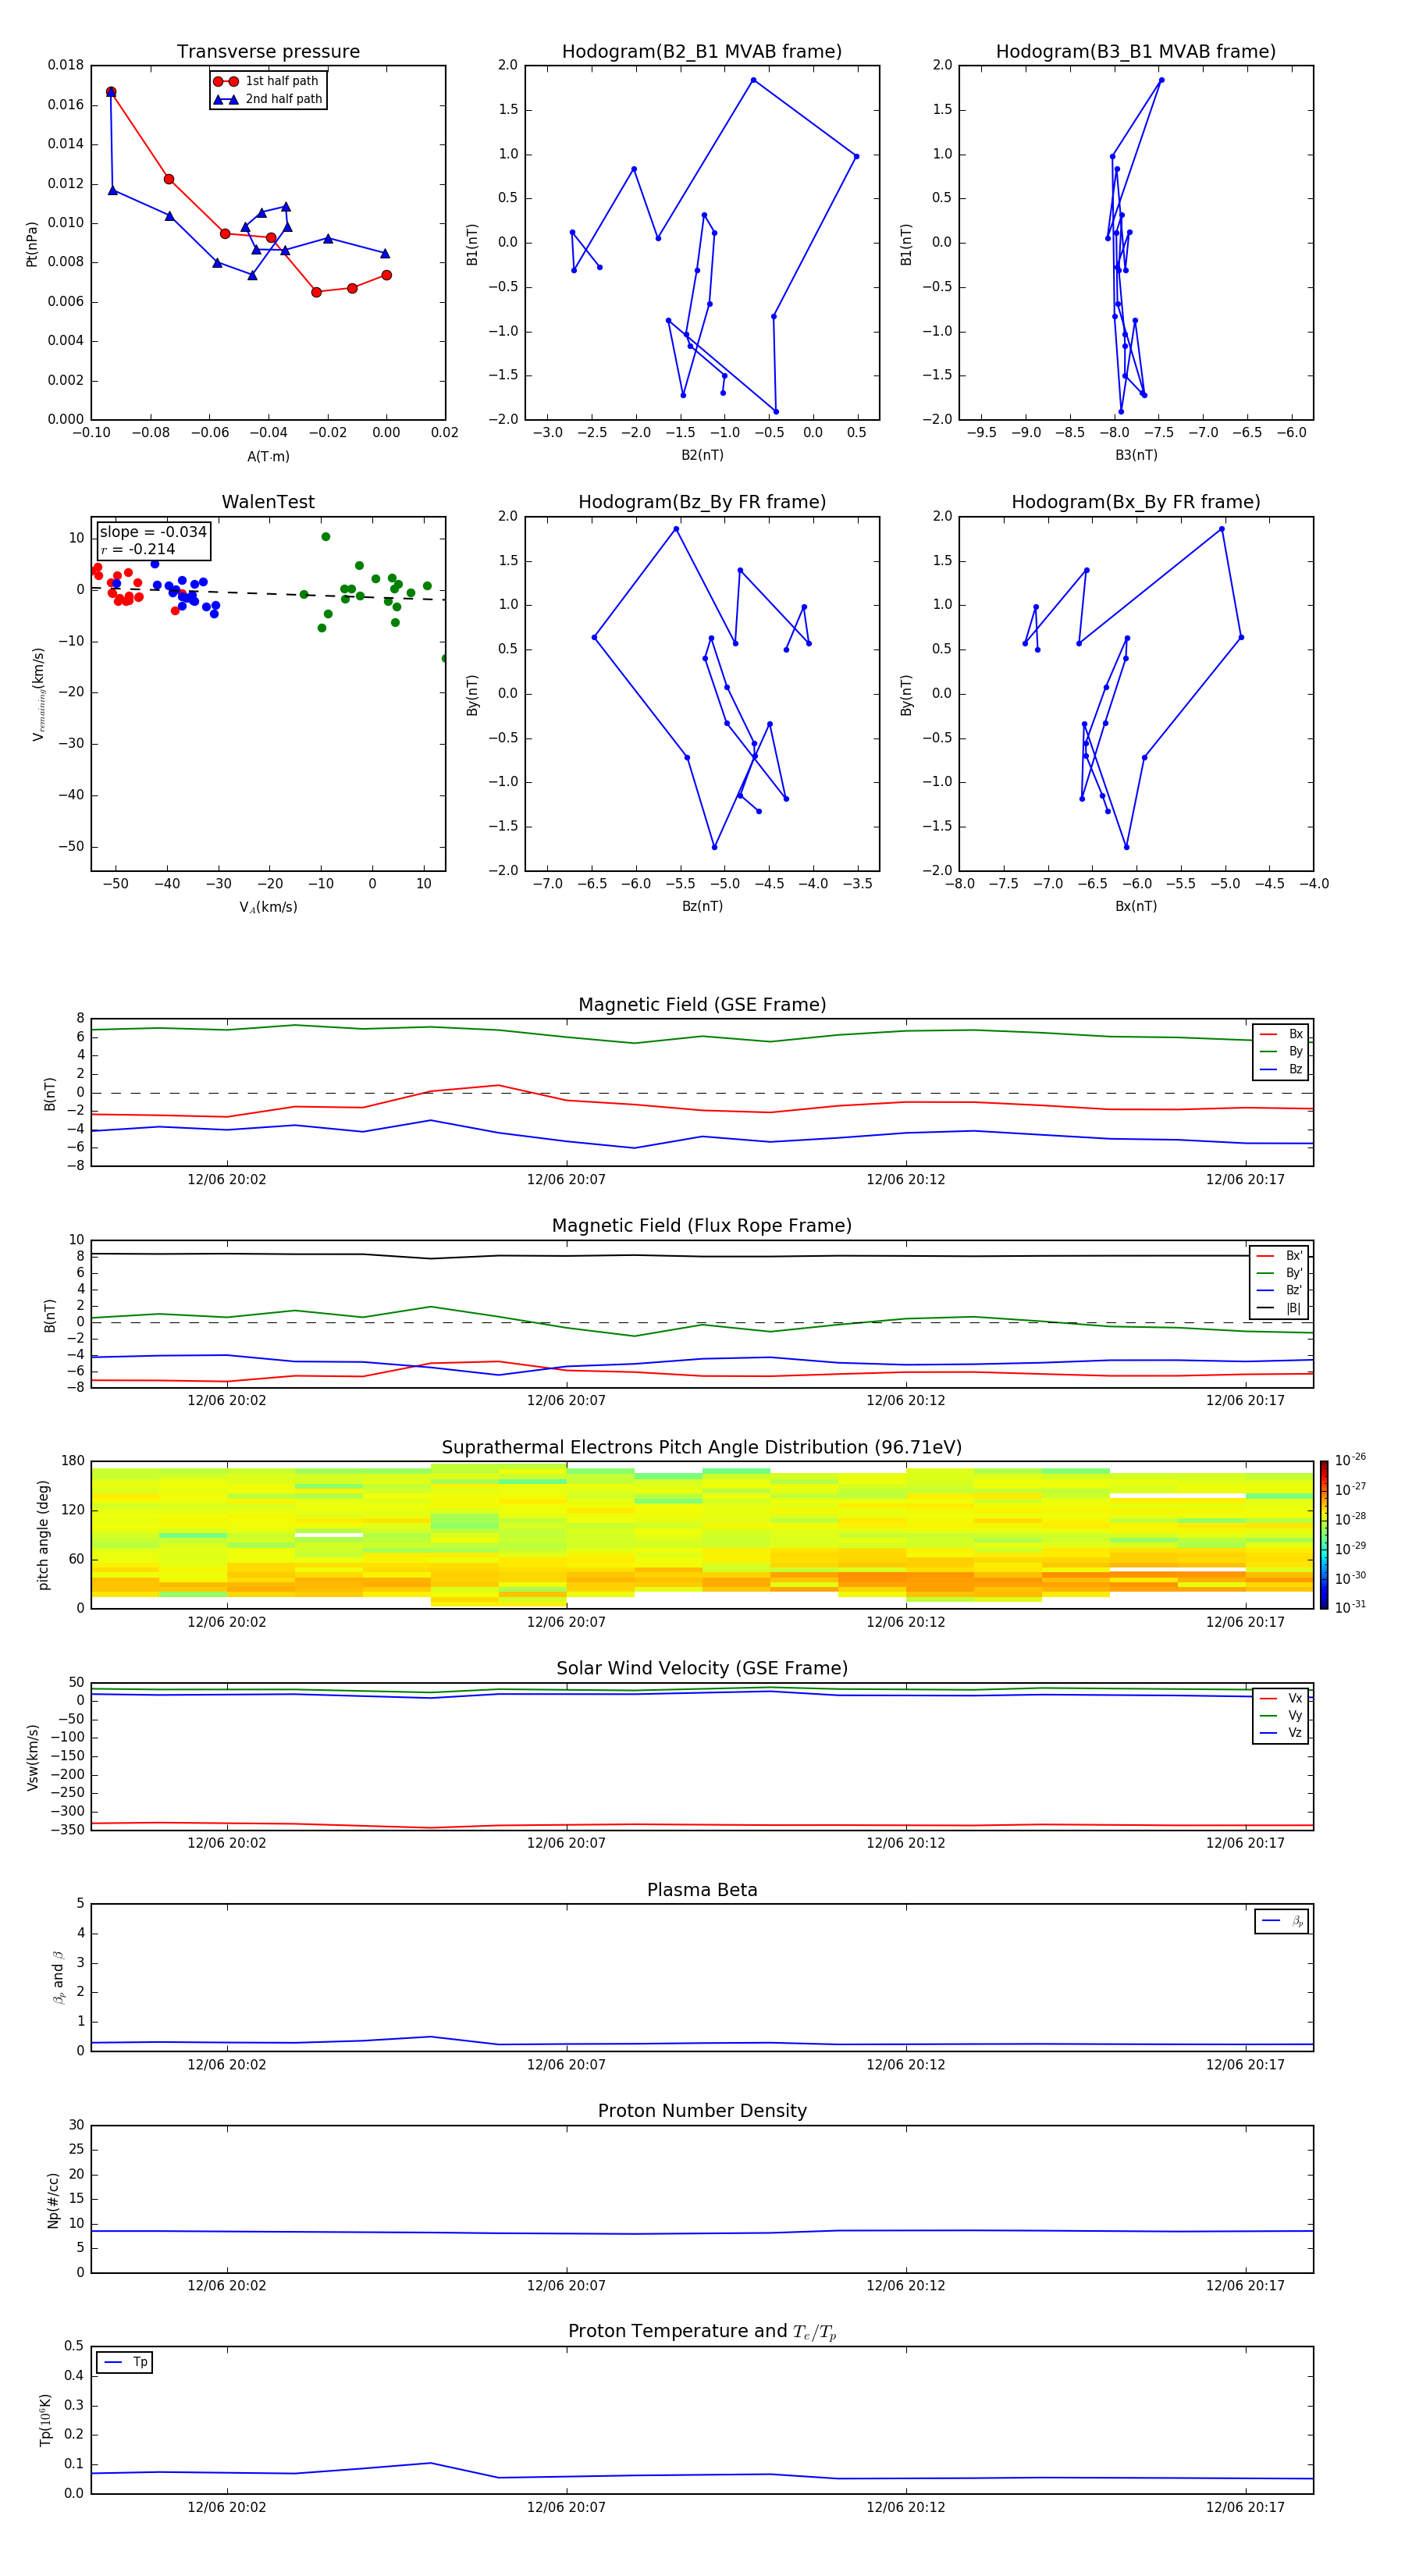Click the Bx' legend entry
This screenshot has width=1405, height=2576.
tap(1280, 1256)
